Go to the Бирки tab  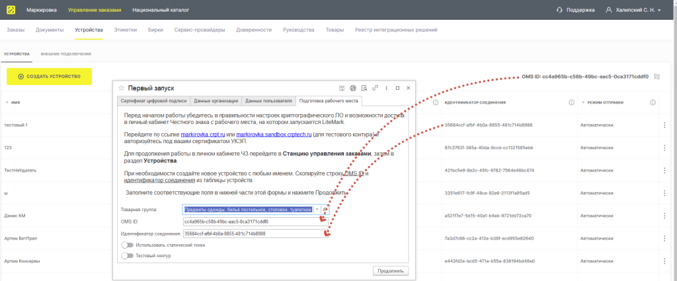click(x=155, y=30)
